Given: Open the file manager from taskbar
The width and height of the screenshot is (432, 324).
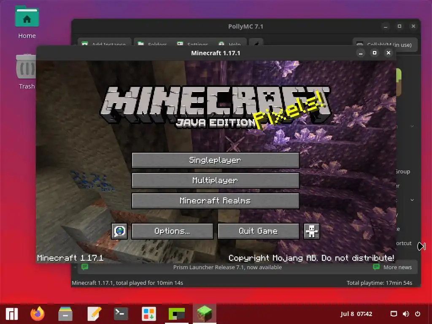Looking at the screenshot, I should pos(65,314).
